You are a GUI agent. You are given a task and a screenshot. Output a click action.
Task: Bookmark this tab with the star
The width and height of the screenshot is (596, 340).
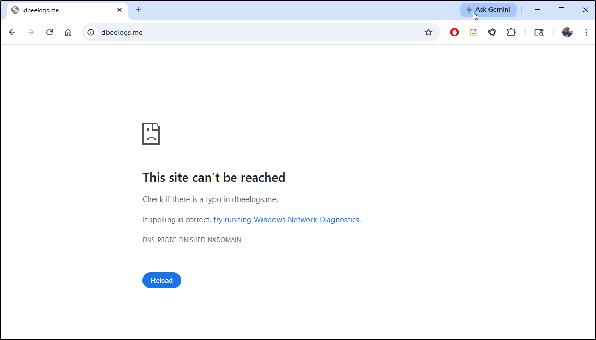pyautogui.click(x=428, y=32)
